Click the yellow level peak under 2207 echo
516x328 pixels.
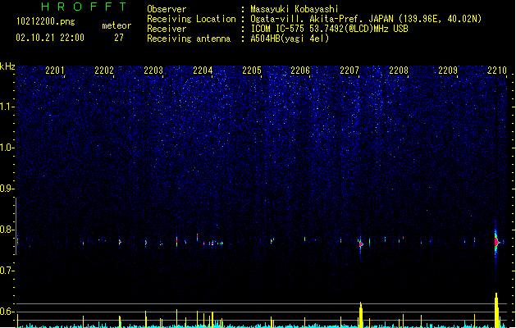361,315
